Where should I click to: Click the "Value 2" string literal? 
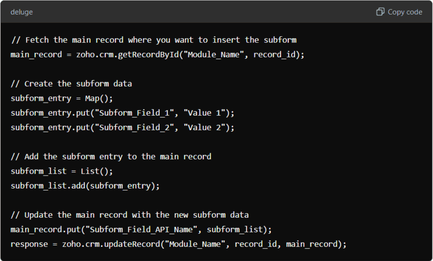click(205, 127)
